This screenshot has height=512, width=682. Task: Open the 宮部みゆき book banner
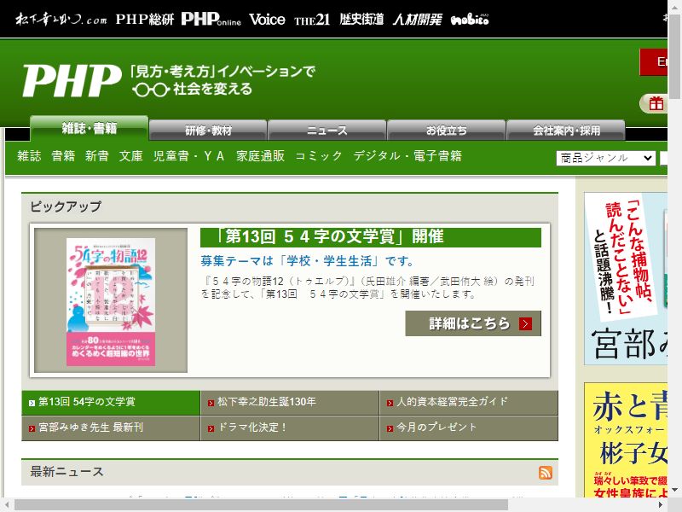point(626,279)
